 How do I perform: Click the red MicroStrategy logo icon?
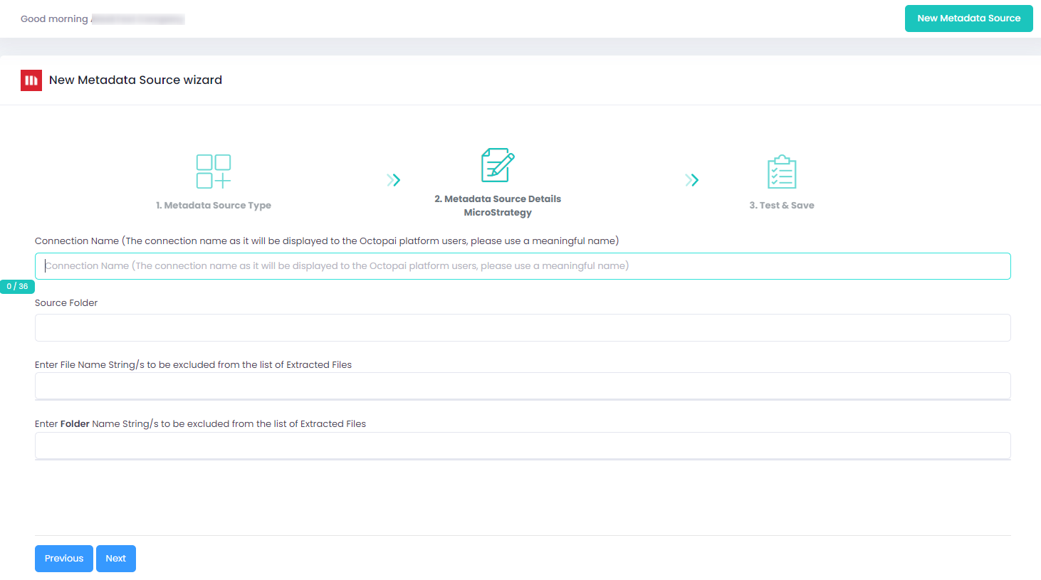31,80
